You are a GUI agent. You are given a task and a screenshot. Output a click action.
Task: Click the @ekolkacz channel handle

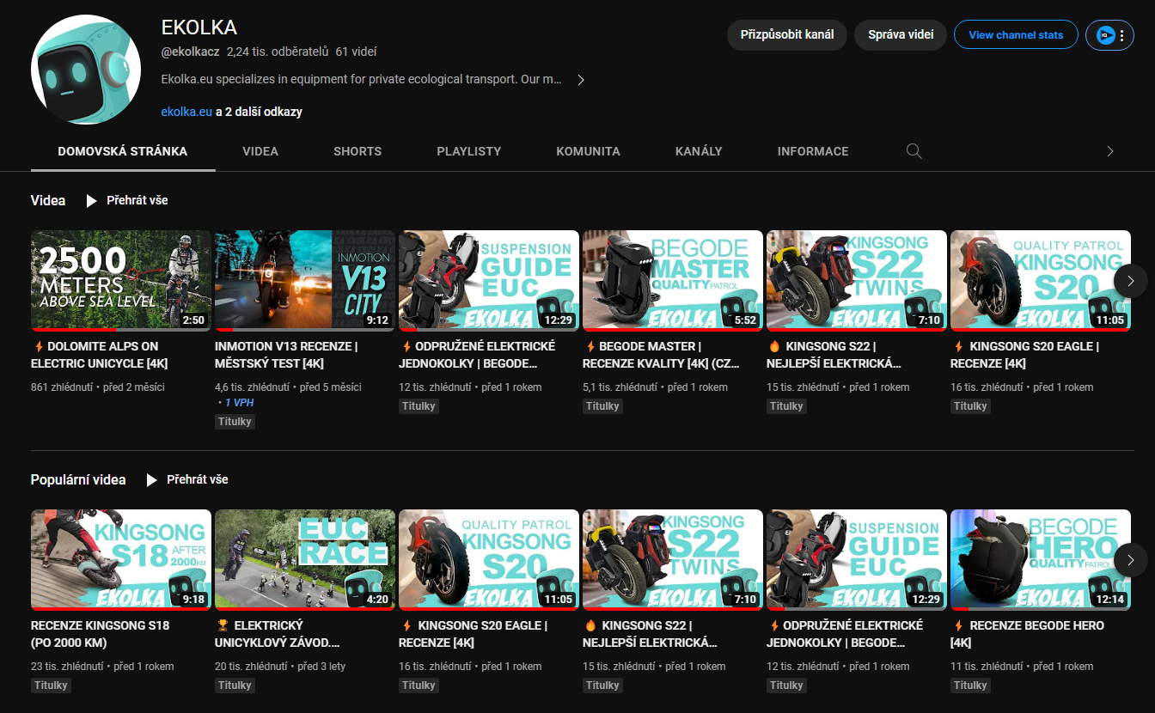(x=191, y=52)
